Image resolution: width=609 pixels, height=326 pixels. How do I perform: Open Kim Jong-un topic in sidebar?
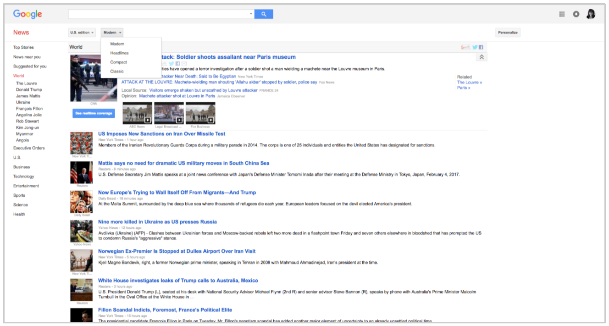point(27,128)
